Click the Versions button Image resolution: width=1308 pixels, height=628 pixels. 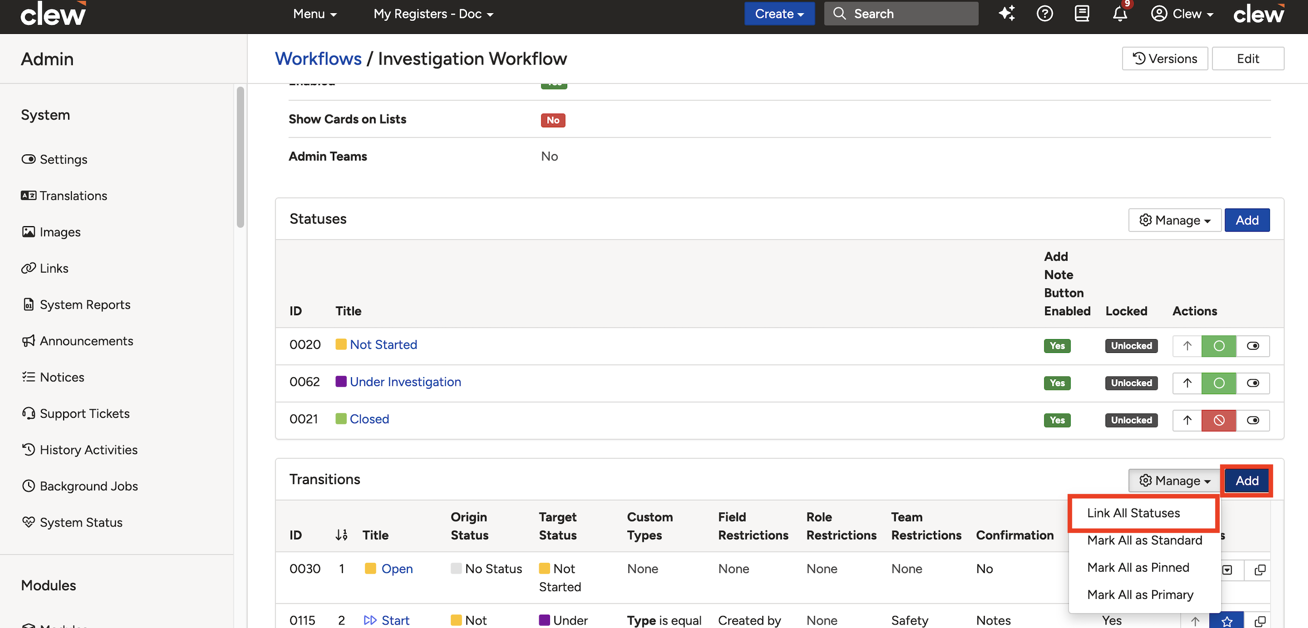(x=1165, y=59)
